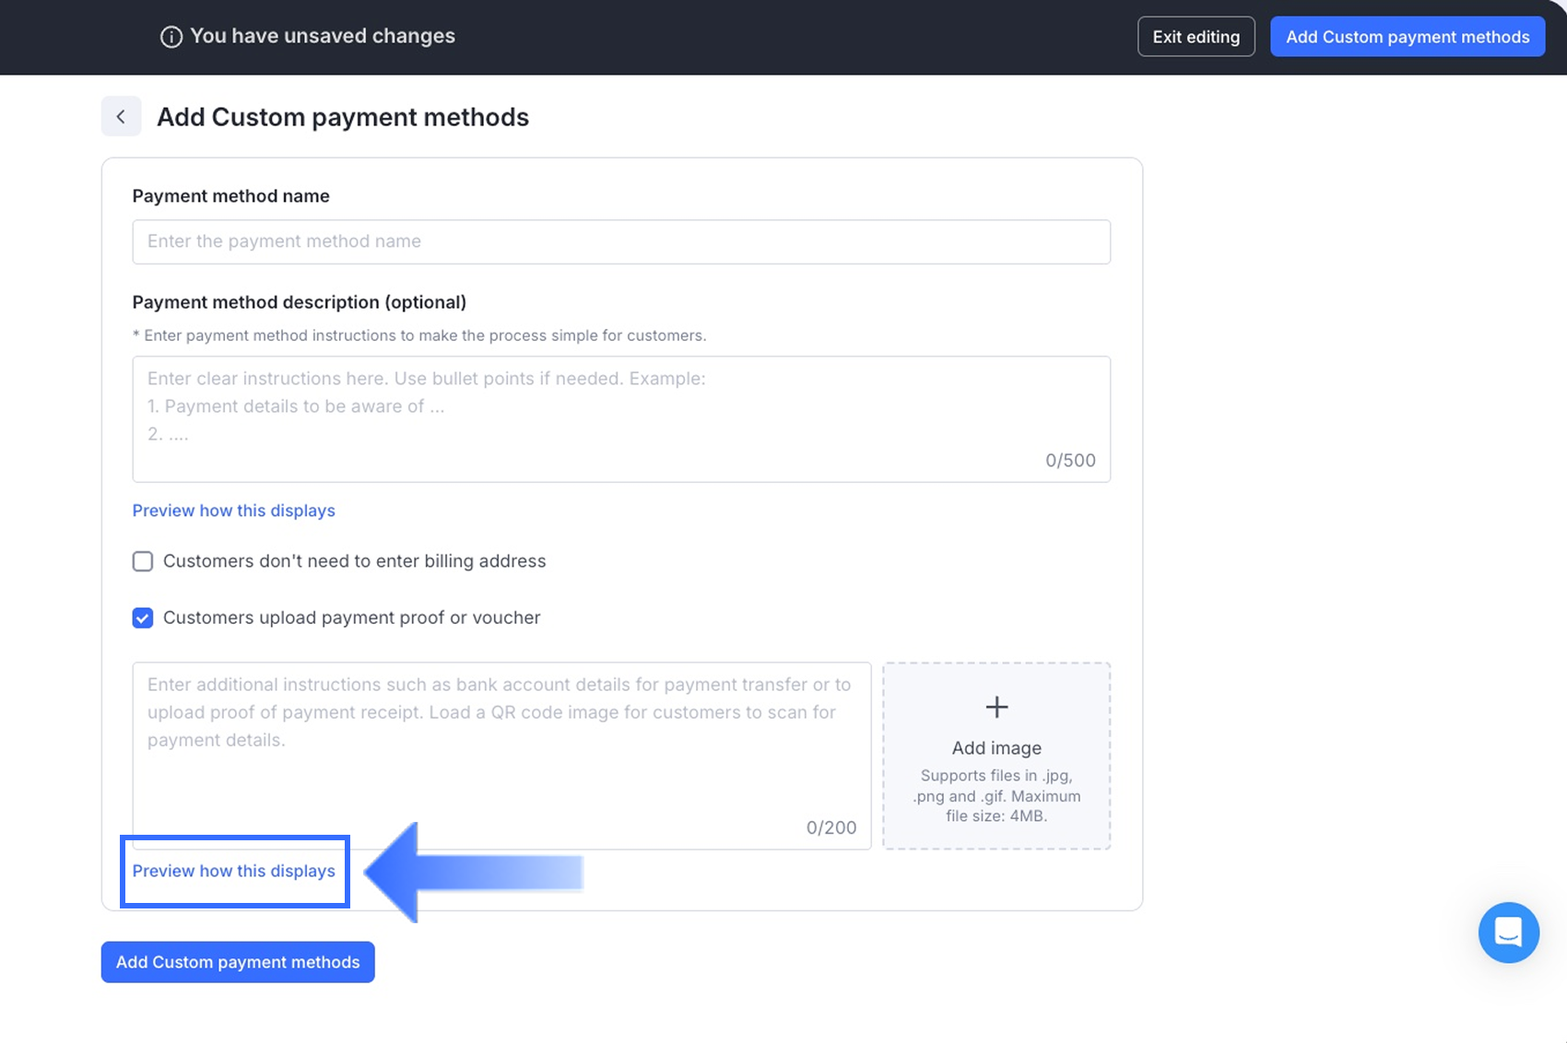Go back using the left chevron button
This screenshot has height=1043, width=1567.
point(121,117)
